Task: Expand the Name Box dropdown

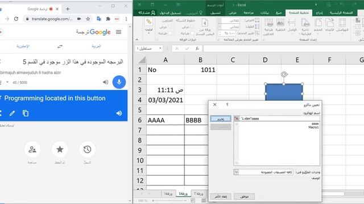Action: pyautogui.click(x=160, y=48)
